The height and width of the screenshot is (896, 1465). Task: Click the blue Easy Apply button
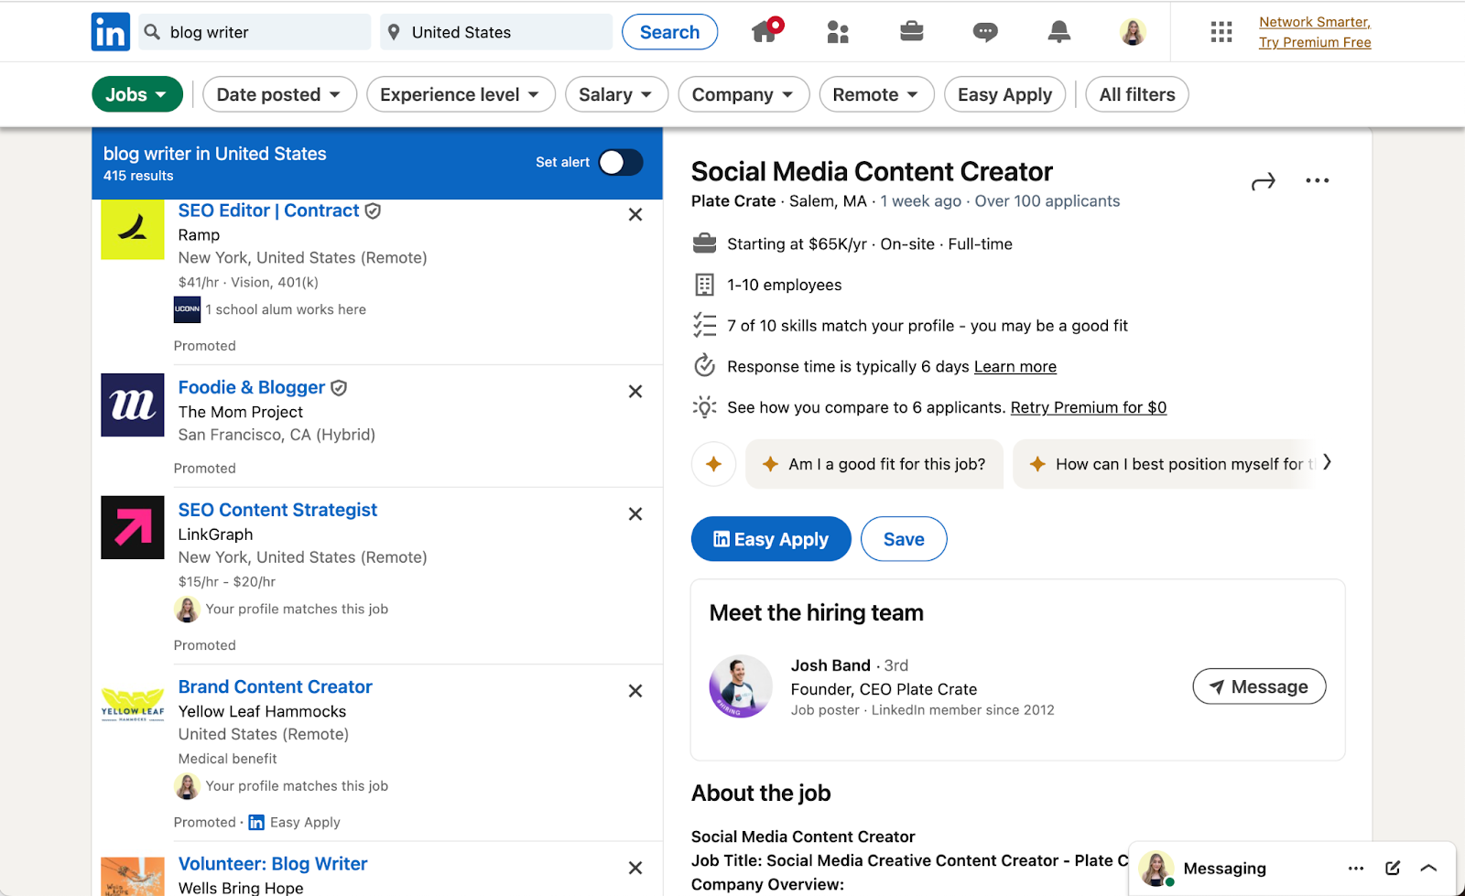tap(771, 539)
